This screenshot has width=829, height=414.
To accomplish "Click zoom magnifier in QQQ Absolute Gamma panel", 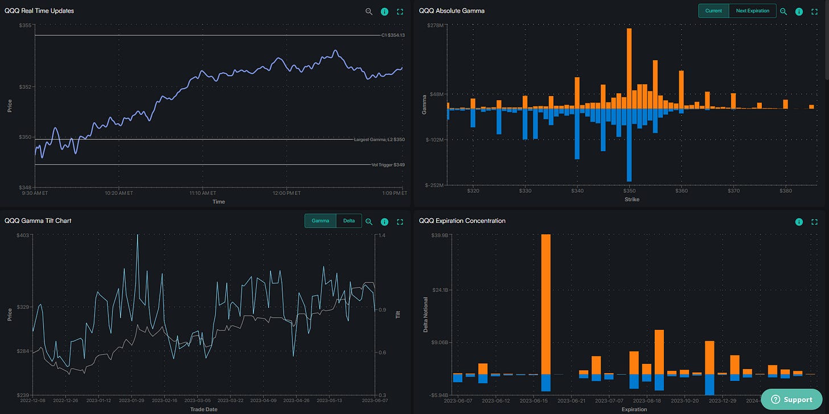I will pos(783,11).
